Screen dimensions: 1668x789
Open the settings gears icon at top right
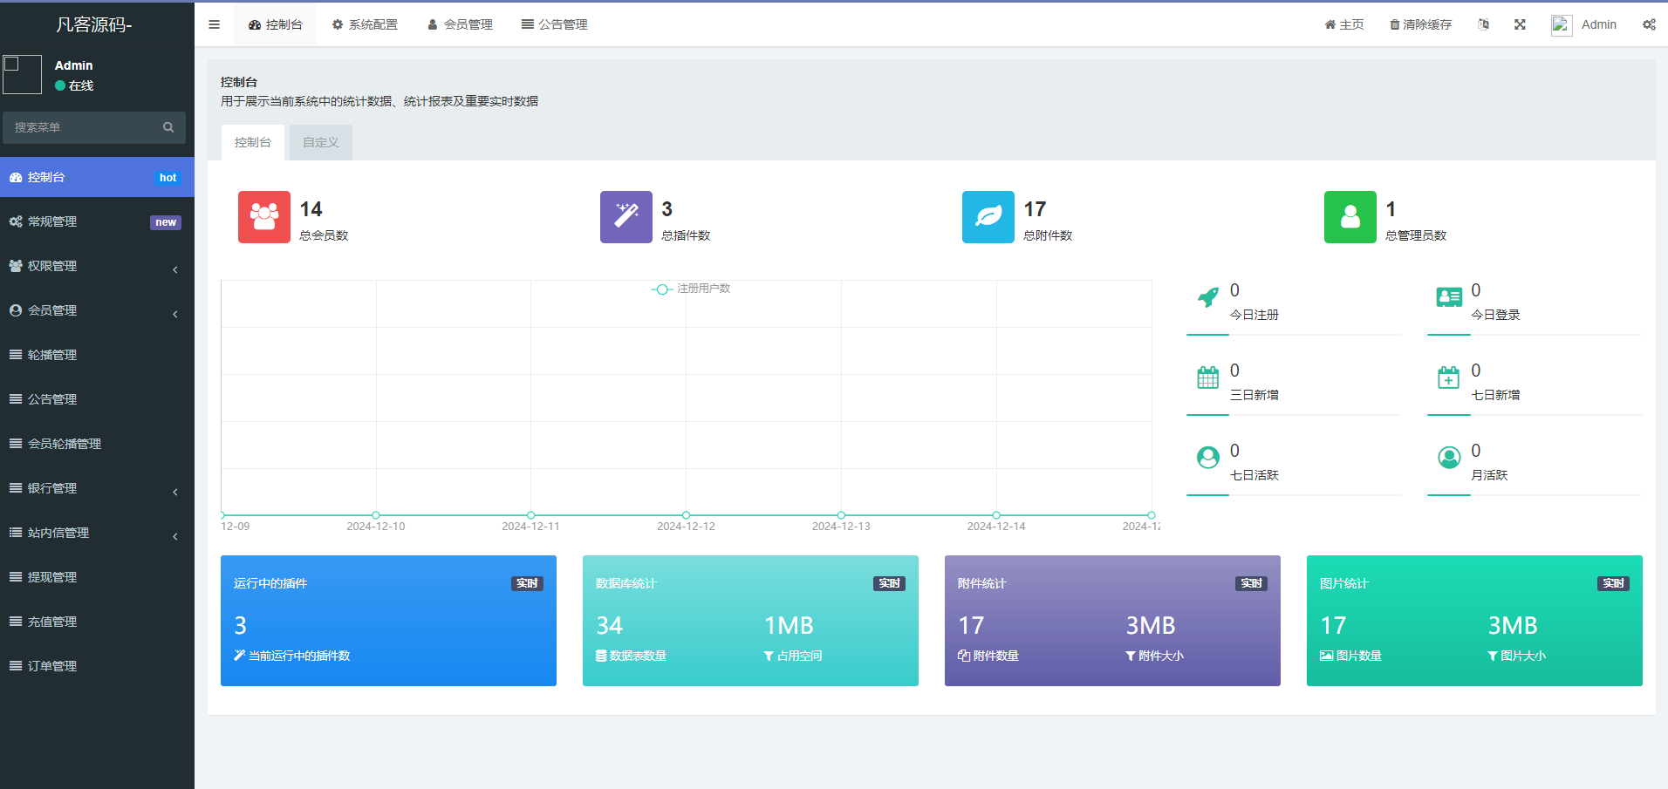click(x=1649, y=24)
